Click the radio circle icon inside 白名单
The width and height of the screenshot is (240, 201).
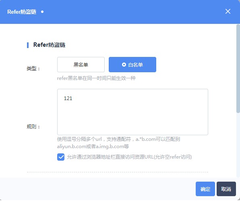124,65
